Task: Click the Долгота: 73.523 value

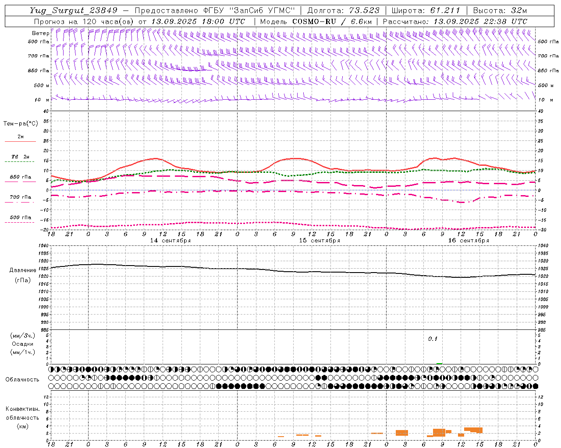Action: point(344,10)
